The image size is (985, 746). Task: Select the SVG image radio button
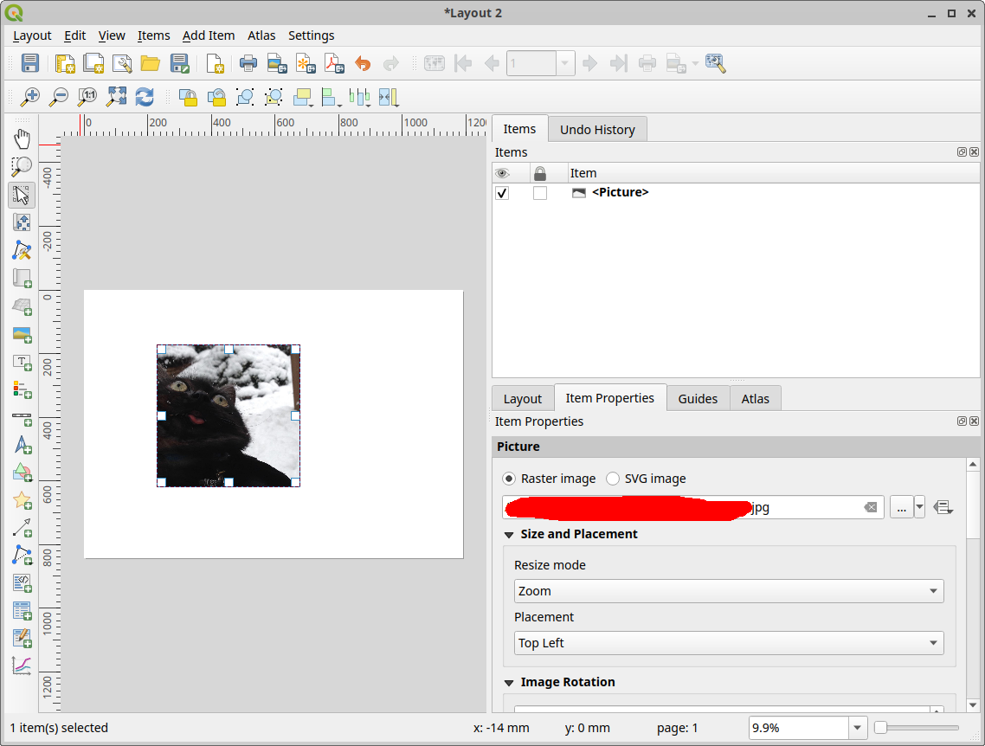coord(613,479)
